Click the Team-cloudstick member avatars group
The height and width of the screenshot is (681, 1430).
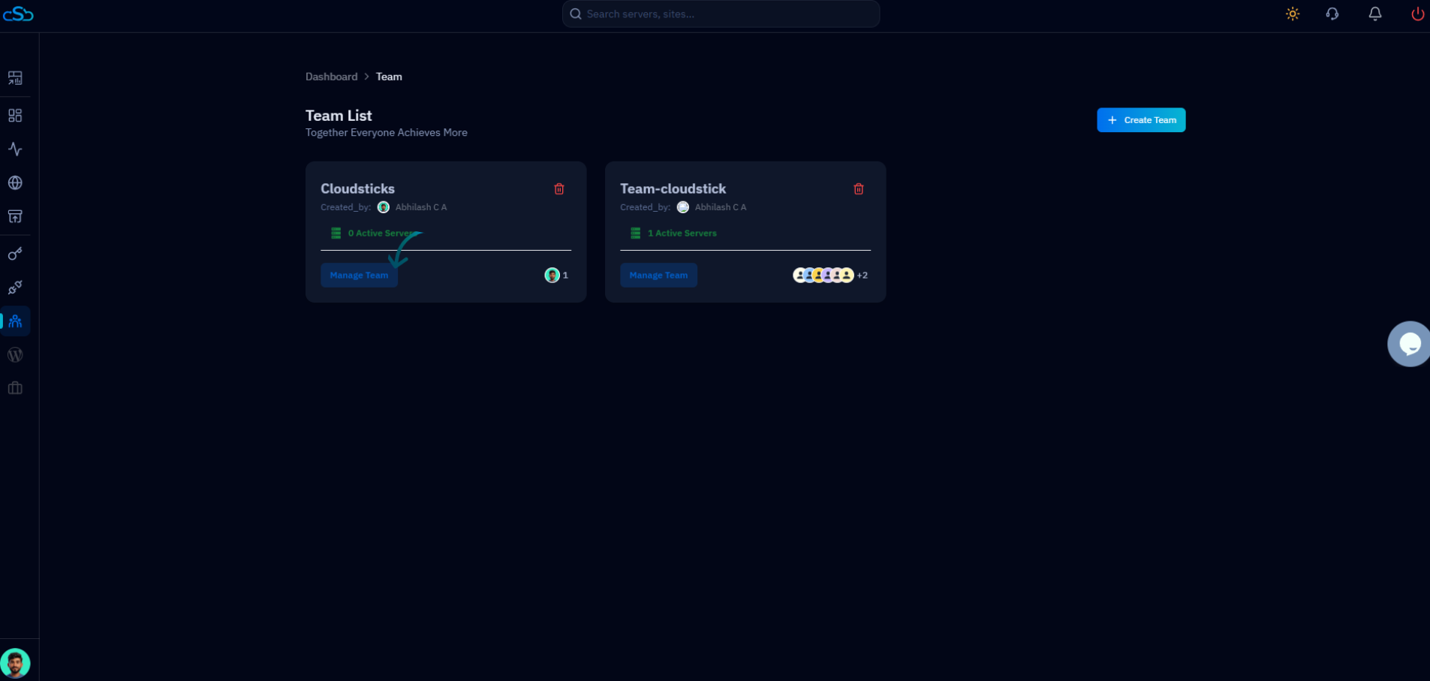click(823, 276)
